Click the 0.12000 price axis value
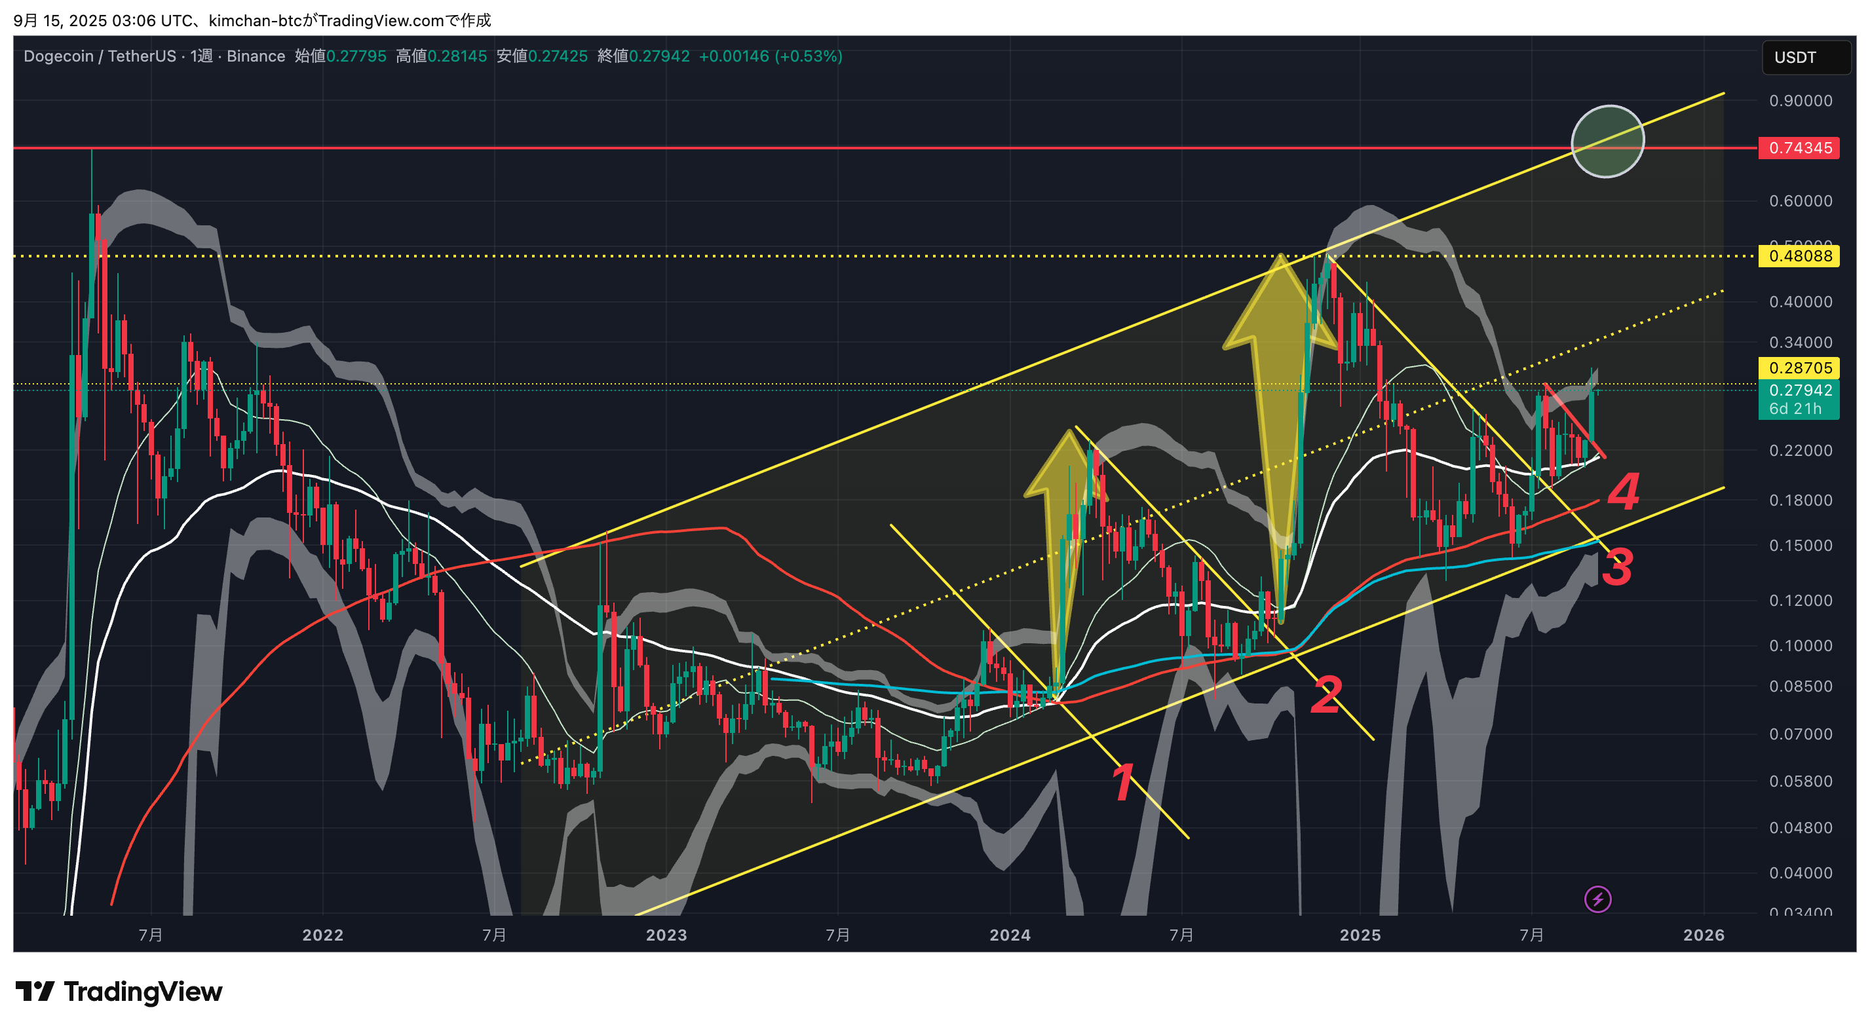Screen dimensions: 1870x1031 1801,601
